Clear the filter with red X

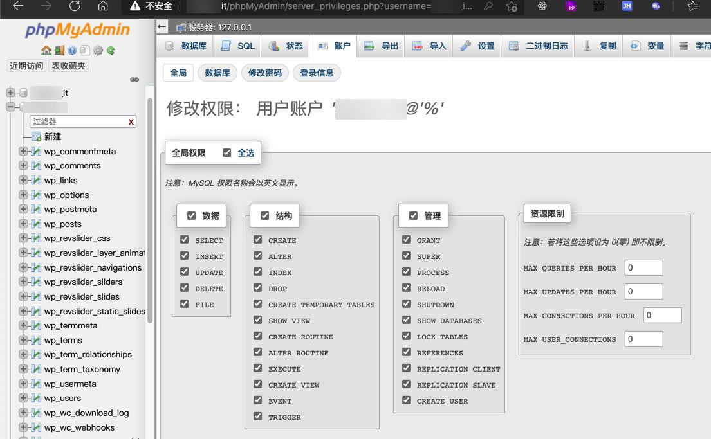[x=131, y=121]
